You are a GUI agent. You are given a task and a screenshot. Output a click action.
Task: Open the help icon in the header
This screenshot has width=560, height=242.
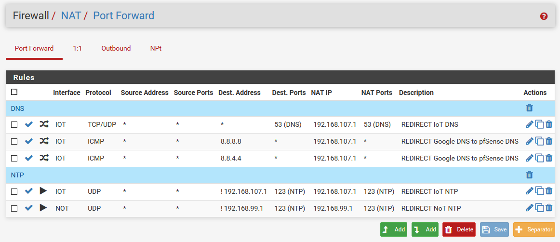tap(544, 16)
